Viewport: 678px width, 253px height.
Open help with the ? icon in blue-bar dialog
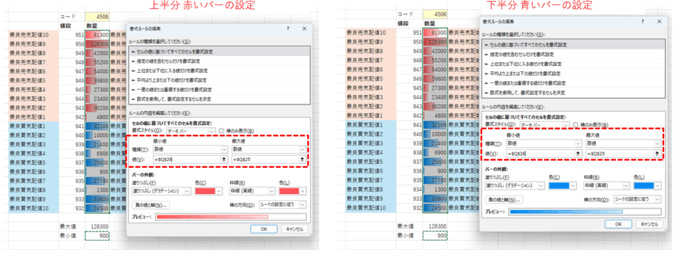click(642, 21)
